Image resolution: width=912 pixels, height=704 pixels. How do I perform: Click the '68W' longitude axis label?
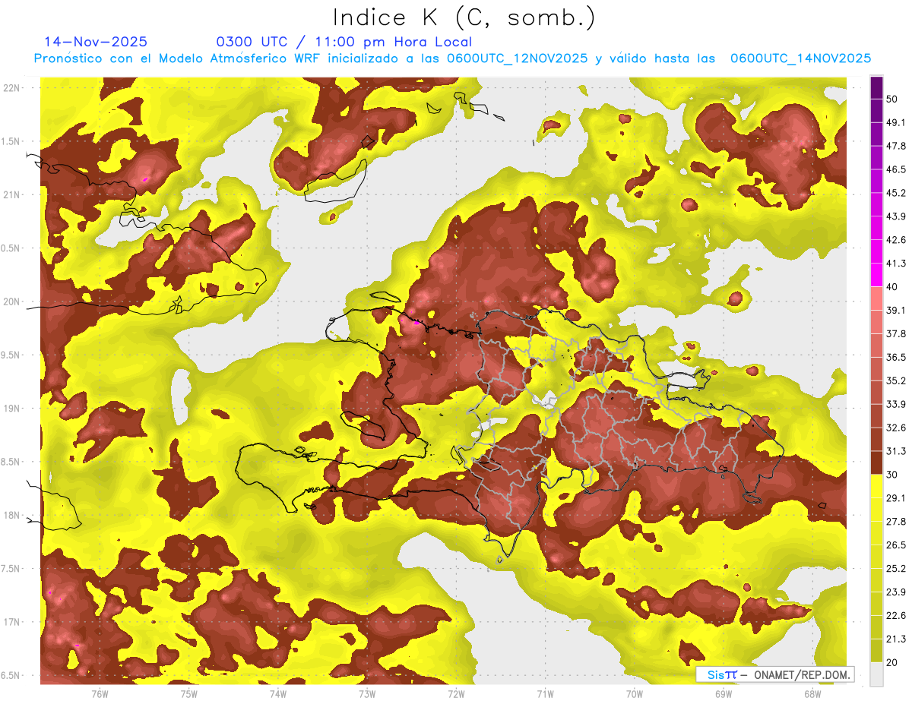click(x=812, y=693)
